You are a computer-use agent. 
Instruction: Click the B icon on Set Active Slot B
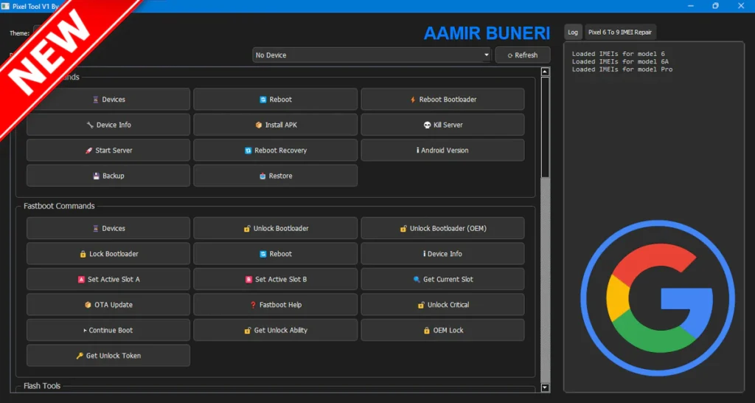(249, 280)
